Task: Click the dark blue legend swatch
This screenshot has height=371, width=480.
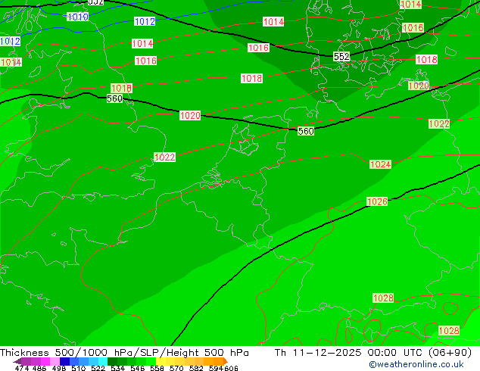Action: point(64,361)
